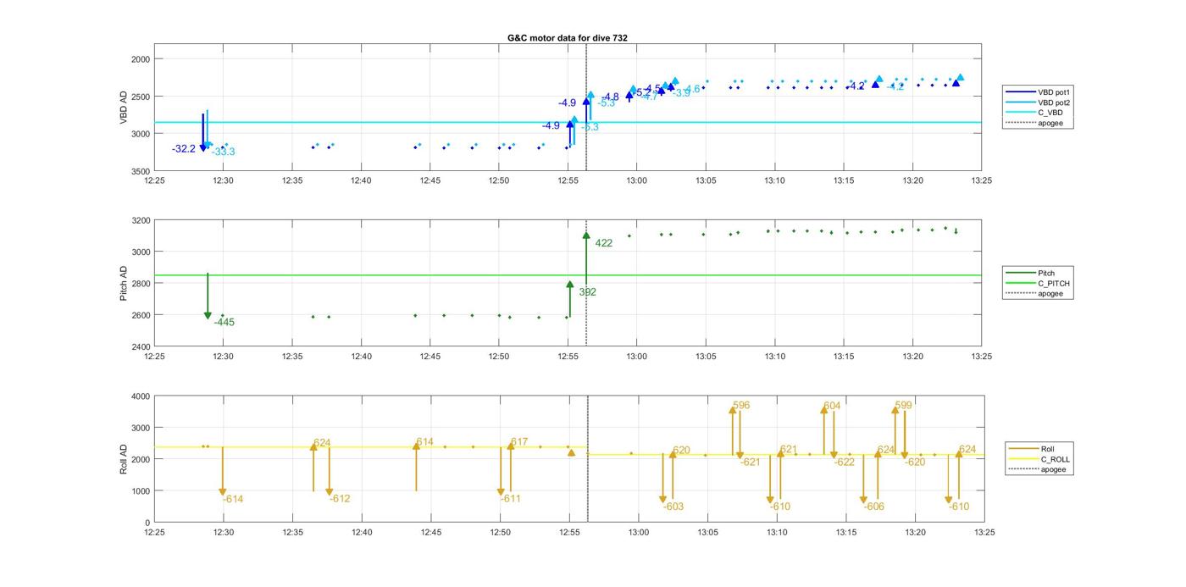
Task: Click the '-606' roll data label
Action: 874,507
